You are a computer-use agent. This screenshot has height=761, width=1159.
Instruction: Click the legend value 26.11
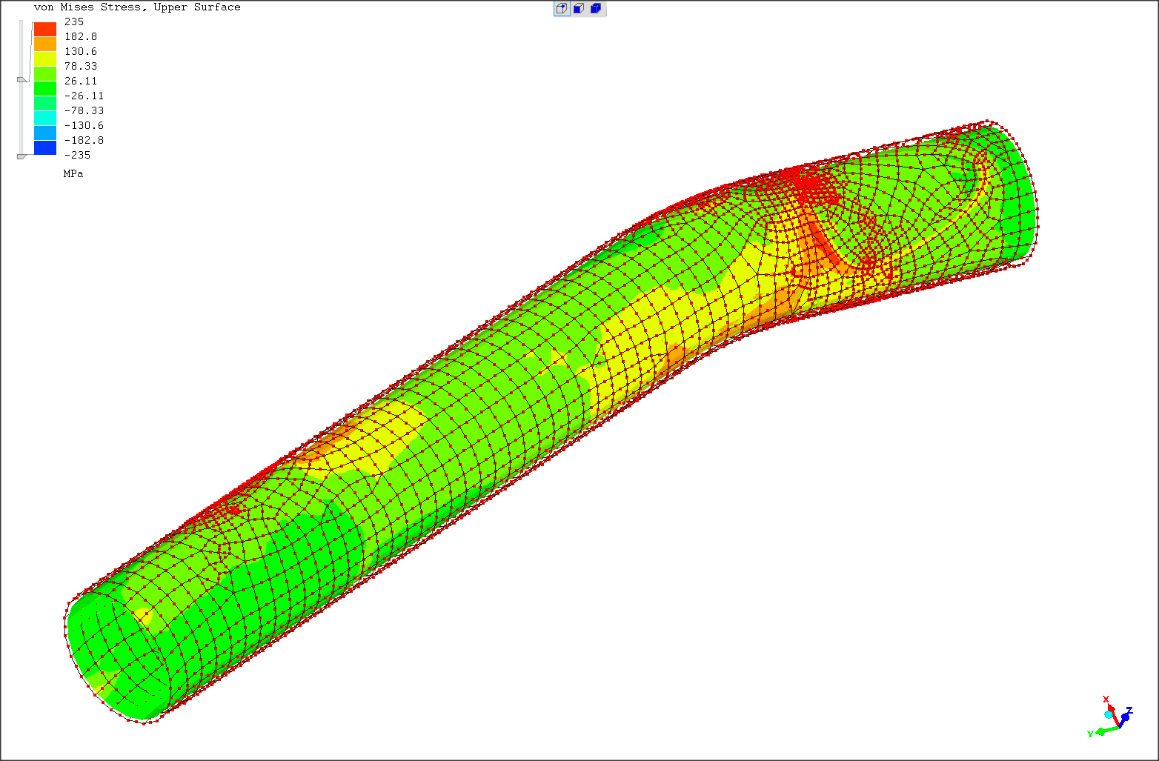point(81,81)
